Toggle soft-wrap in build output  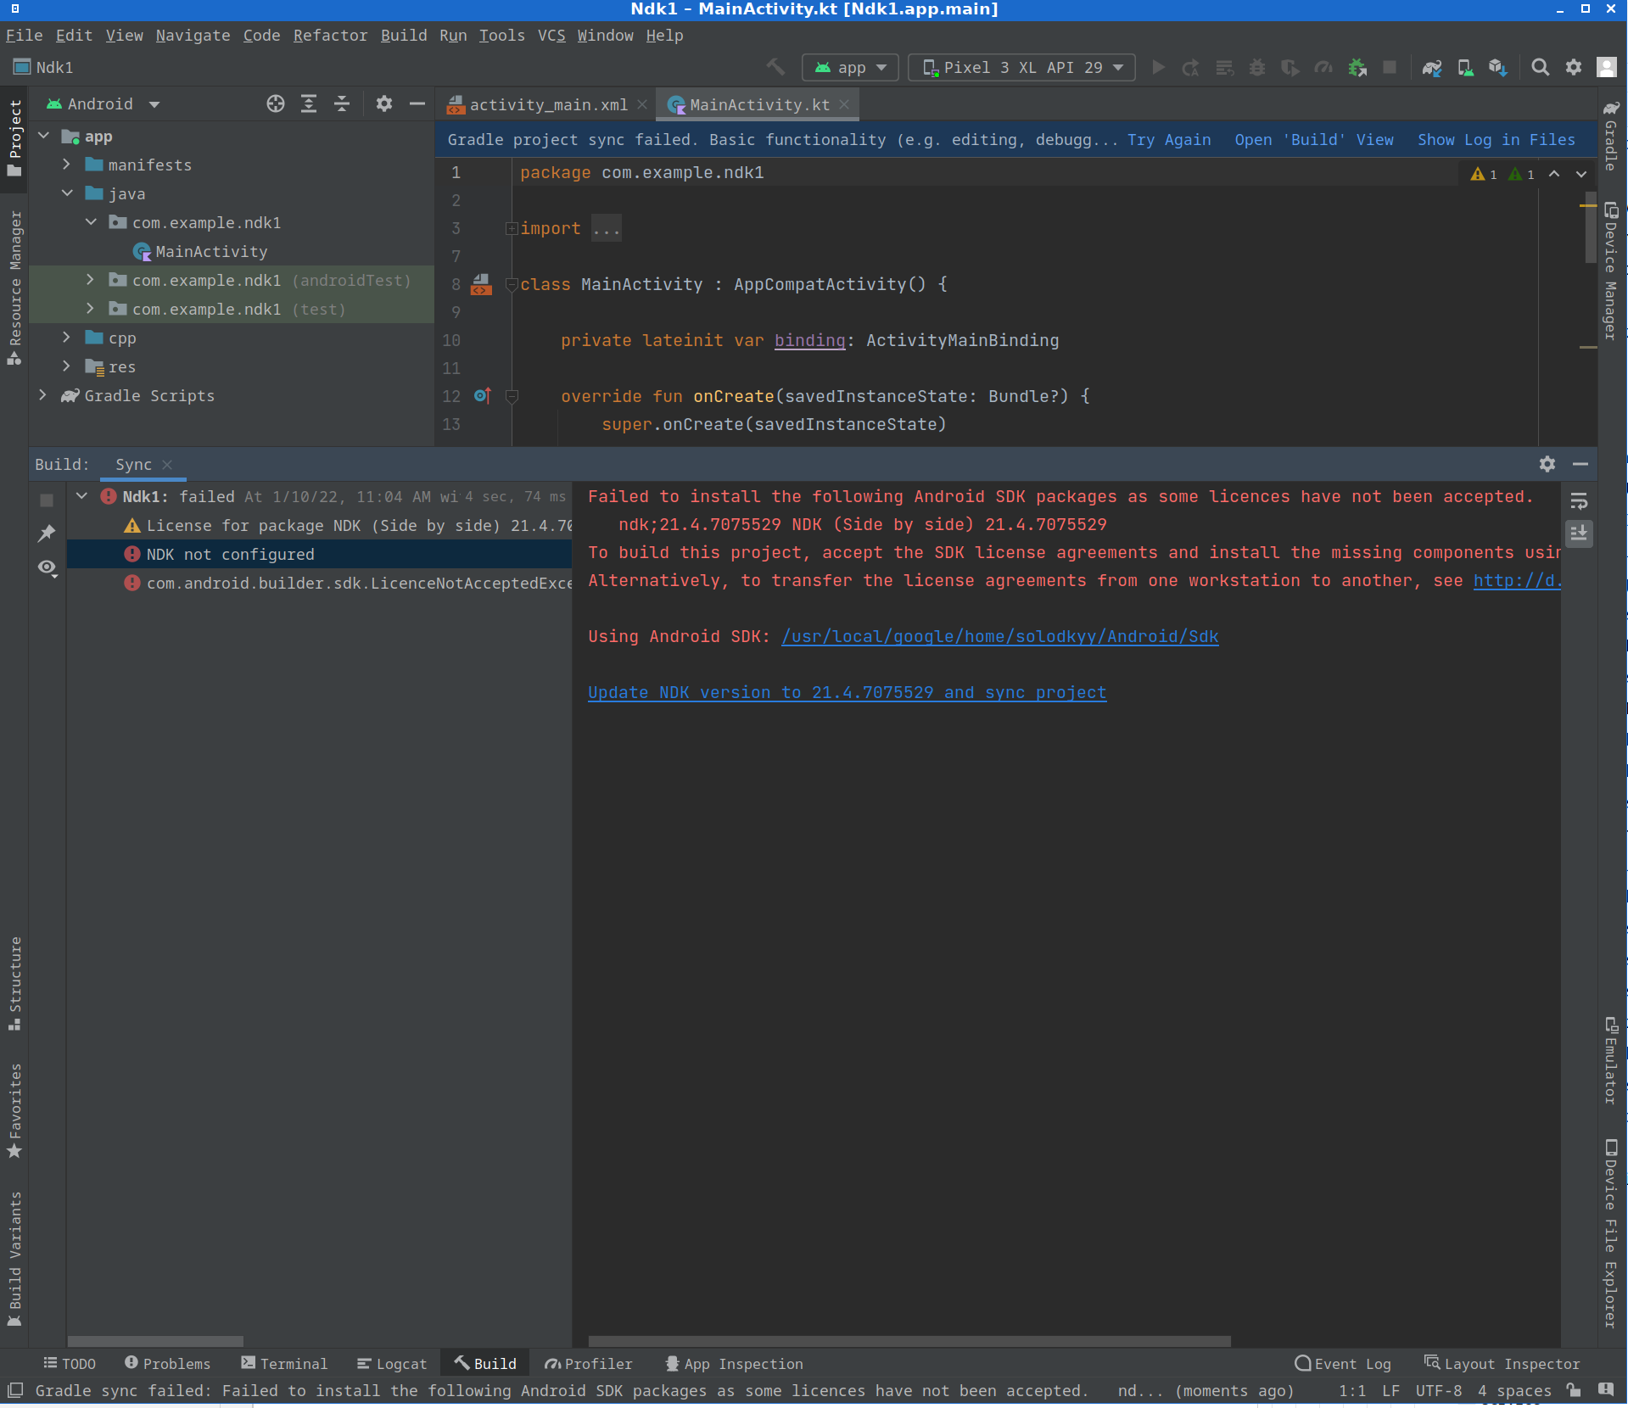tap(1579, 501)
